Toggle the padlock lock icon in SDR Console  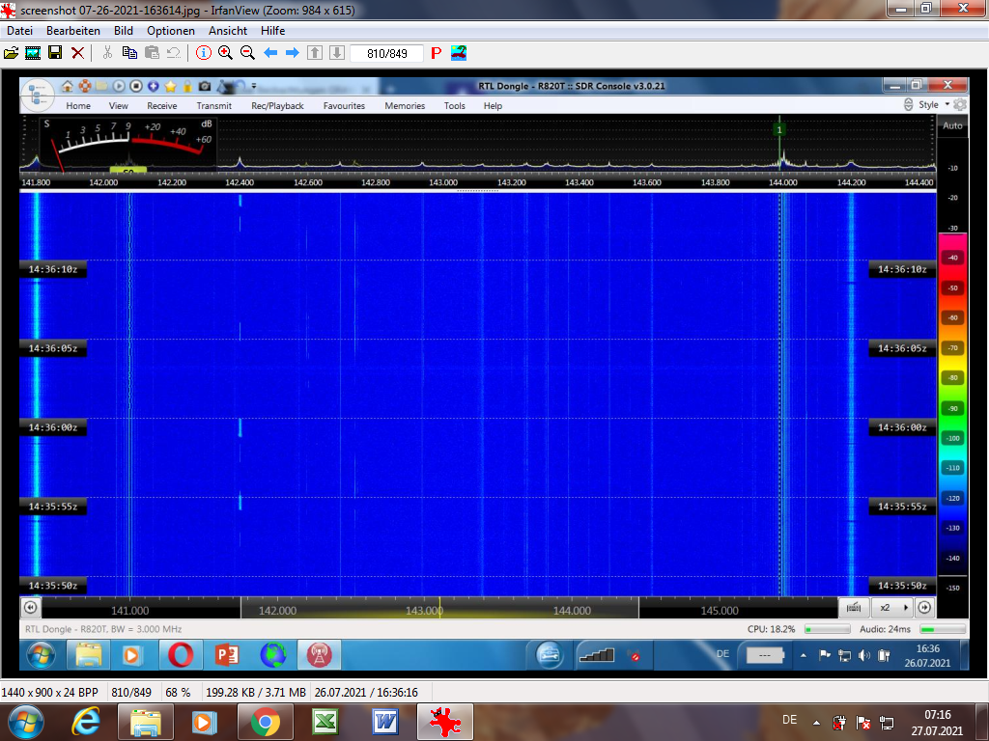(x=187, y=86)
